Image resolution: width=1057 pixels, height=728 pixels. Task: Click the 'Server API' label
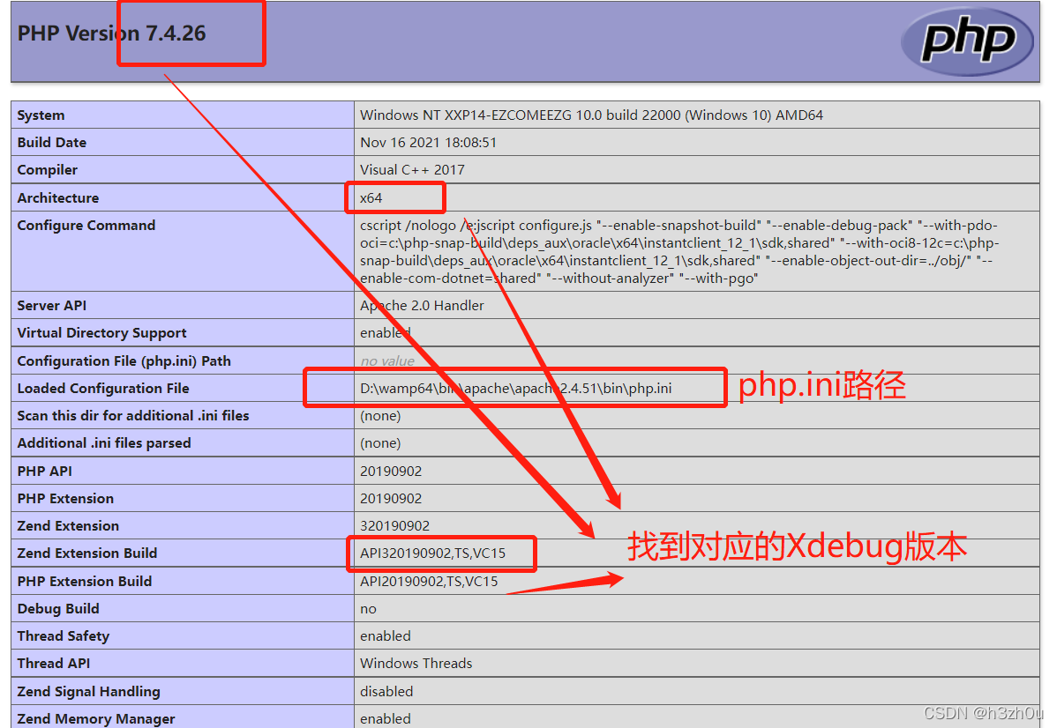tap(52, 305)
